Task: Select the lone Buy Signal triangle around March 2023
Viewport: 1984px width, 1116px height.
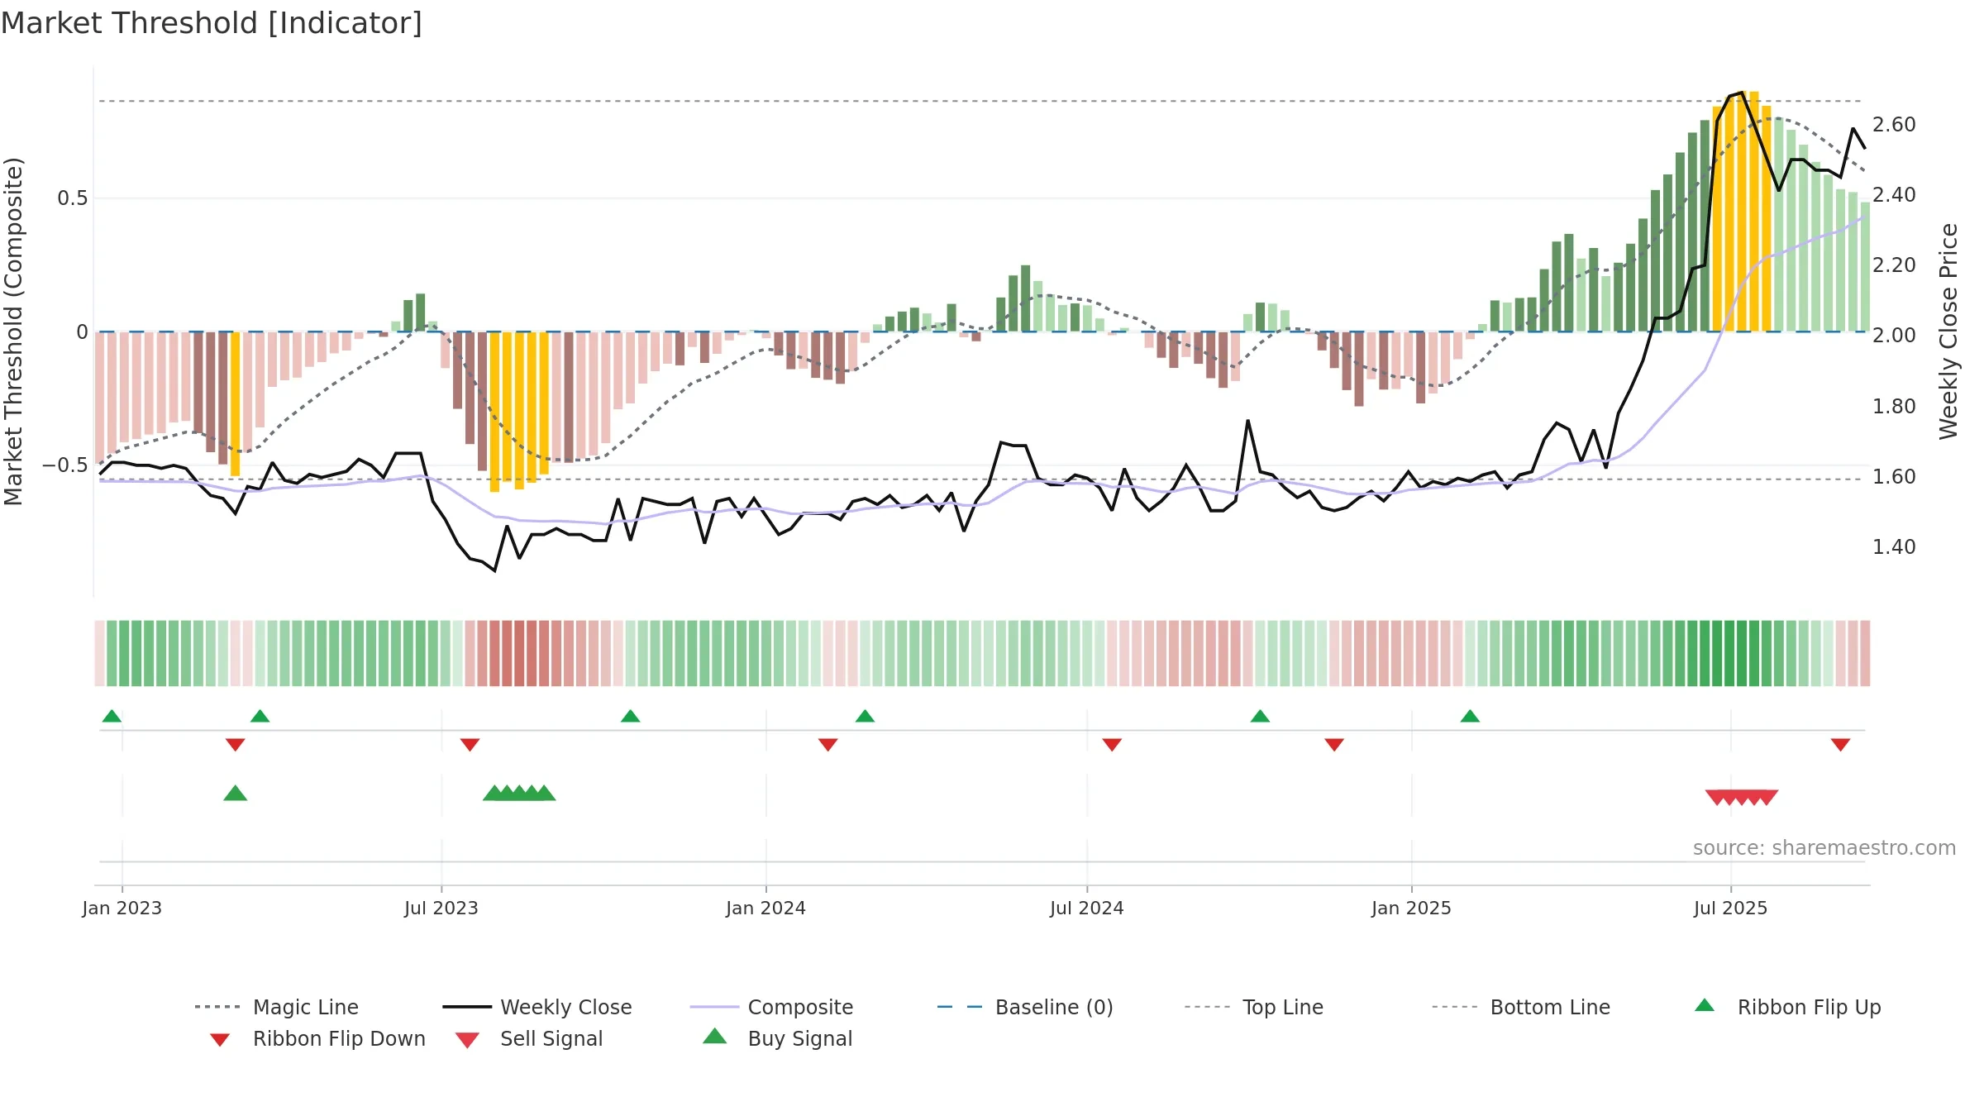Action: click(x=235, y=793)
